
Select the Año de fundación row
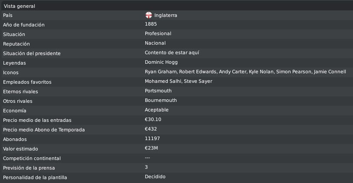coord(176,25)
